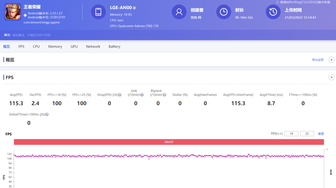Click the creator person icon
The height and width of the screenshot is (188, 336).
pyautogui.click(x=179, y=12)
